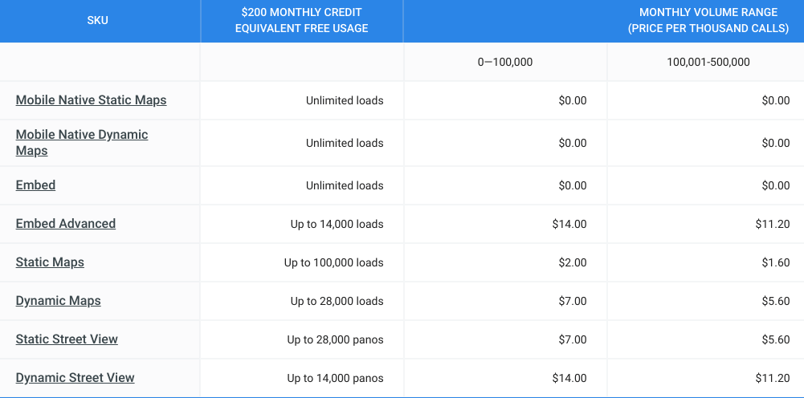Screen dimensions: 804x398
Task: Select the 'Up to 28,000 panos' cell
Action: pos(335,339)
